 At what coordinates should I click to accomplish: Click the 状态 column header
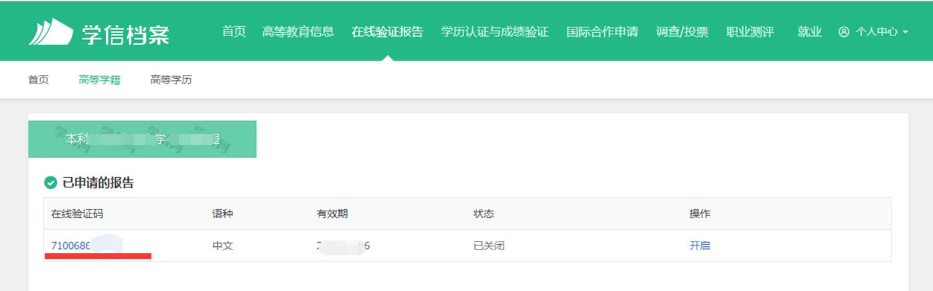(484, 214)
